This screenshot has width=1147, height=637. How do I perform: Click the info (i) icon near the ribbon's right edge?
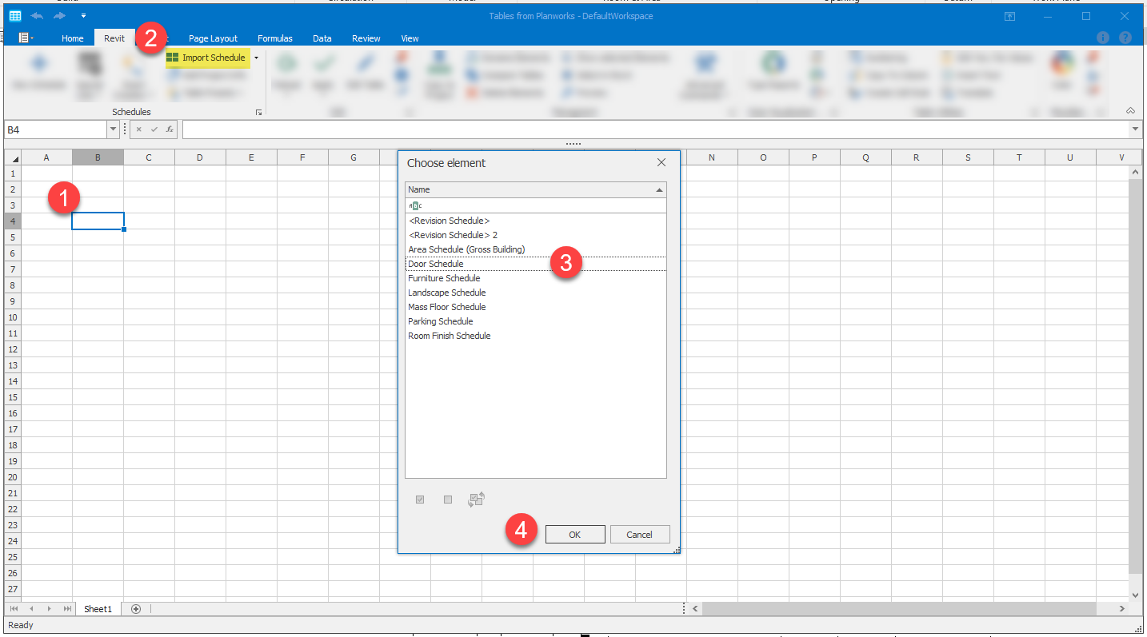click(1103, 38)
